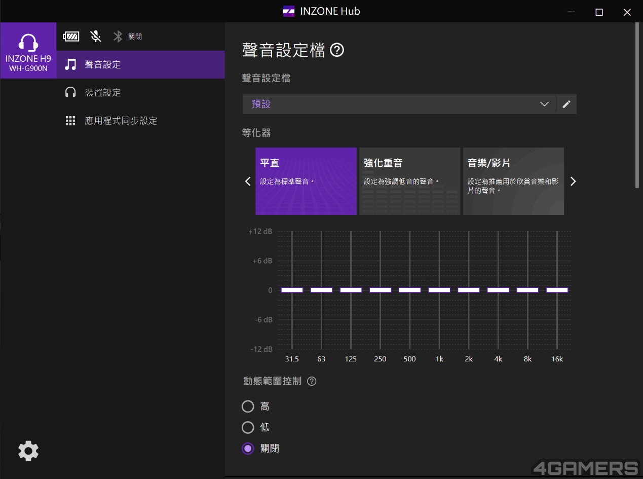Screen dimensions: 643x479
Task: Click the 1k equalizer slider handle
Action: coord(439,290)
